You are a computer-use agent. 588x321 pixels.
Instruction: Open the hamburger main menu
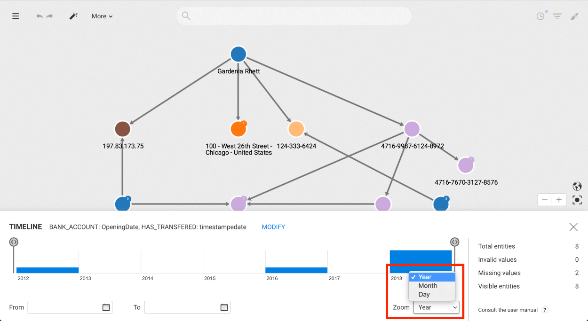click(16, 16)
